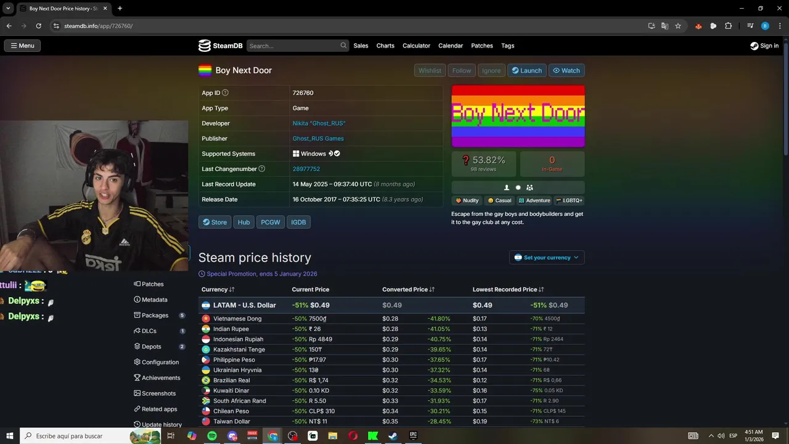Open a new Chrome tab

point(120,9)
